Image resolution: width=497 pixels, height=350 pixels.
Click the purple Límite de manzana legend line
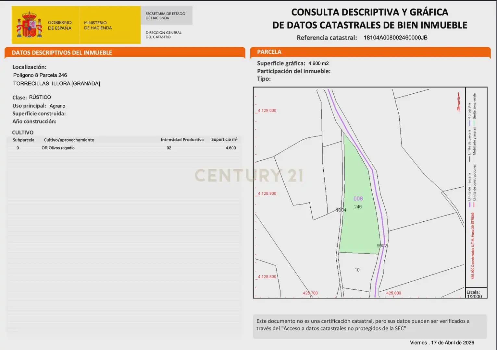click(469, 205)
